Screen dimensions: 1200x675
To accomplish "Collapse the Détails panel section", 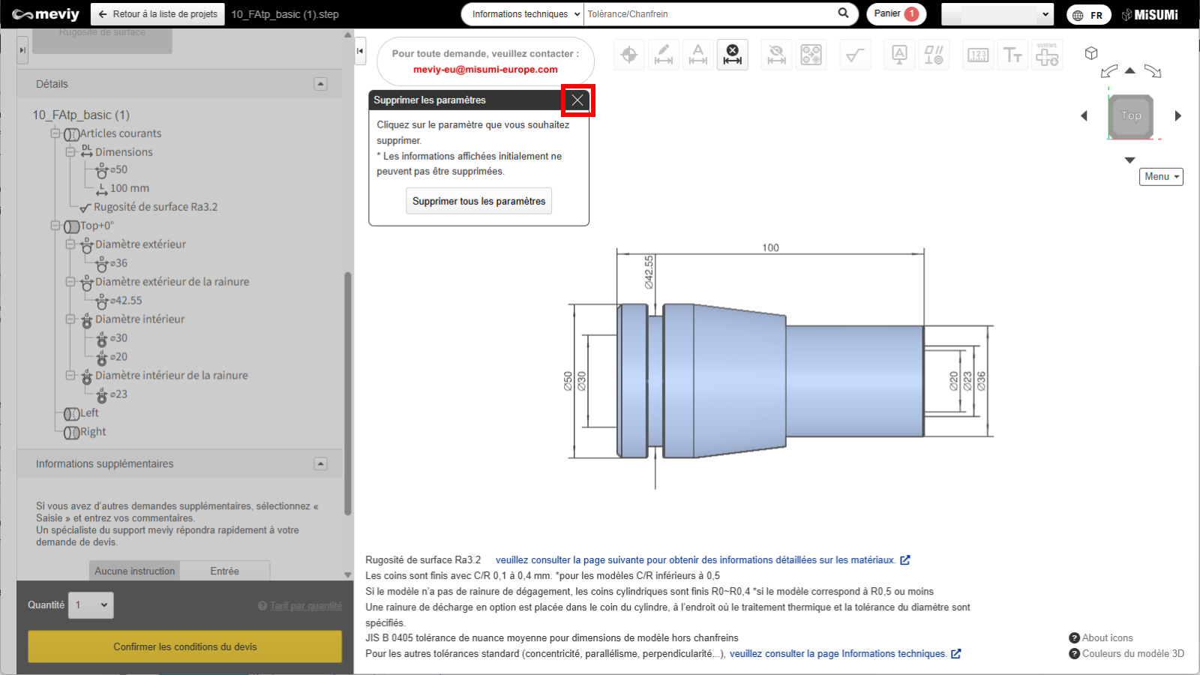I will click(320, 84).
